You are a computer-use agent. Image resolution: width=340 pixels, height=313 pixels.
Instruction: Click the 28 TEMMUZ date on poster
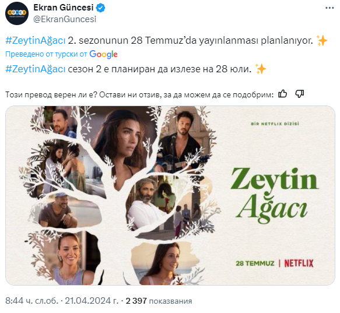[x=255, y=263]
